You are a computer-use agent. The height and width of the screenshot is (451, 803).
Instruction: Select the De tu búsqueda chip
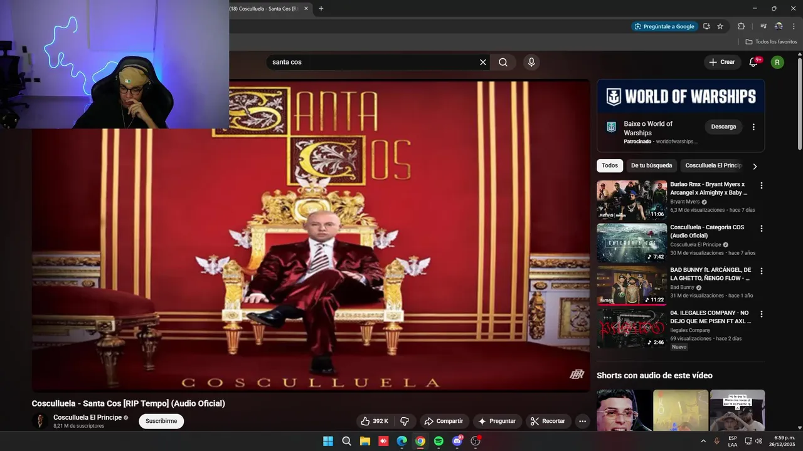tap(651, 165)
